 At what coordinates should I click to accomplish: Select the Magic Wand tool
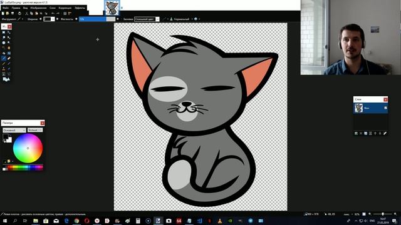[4, 47]
